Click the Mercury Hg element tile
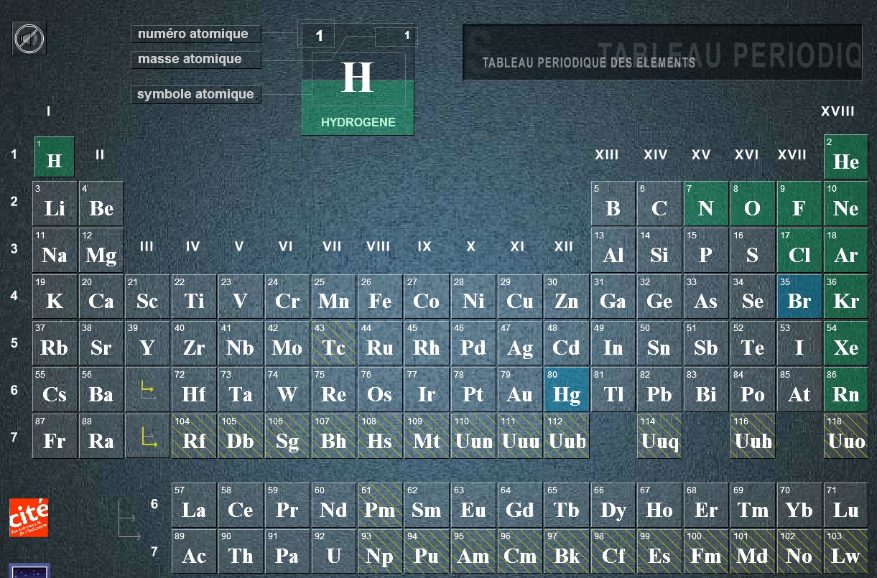The width and height of the screenshot is (877, 578). click(566, 390)
